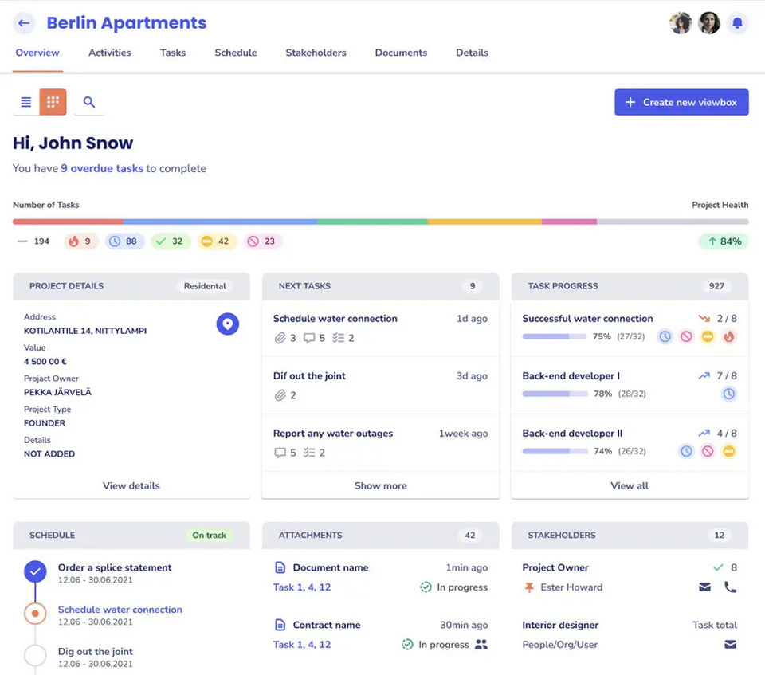Screen dimensions: 765x675
Task: Click the map location pin icon
Action: pyautogui.click(x=227, y=324)
